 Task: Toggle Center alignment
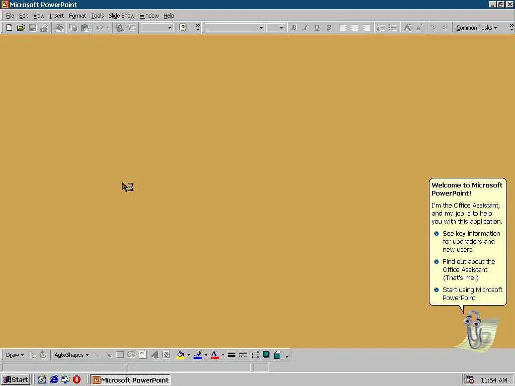coord(355,28)
